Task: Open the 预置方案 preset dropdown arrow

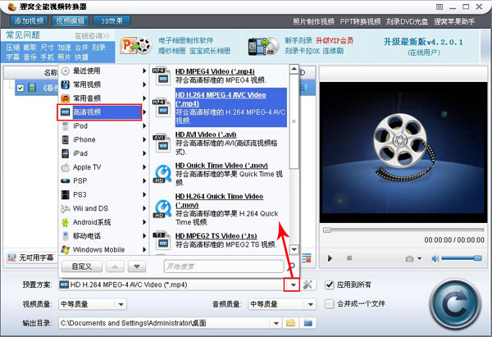Action: (x=293, y=285)
